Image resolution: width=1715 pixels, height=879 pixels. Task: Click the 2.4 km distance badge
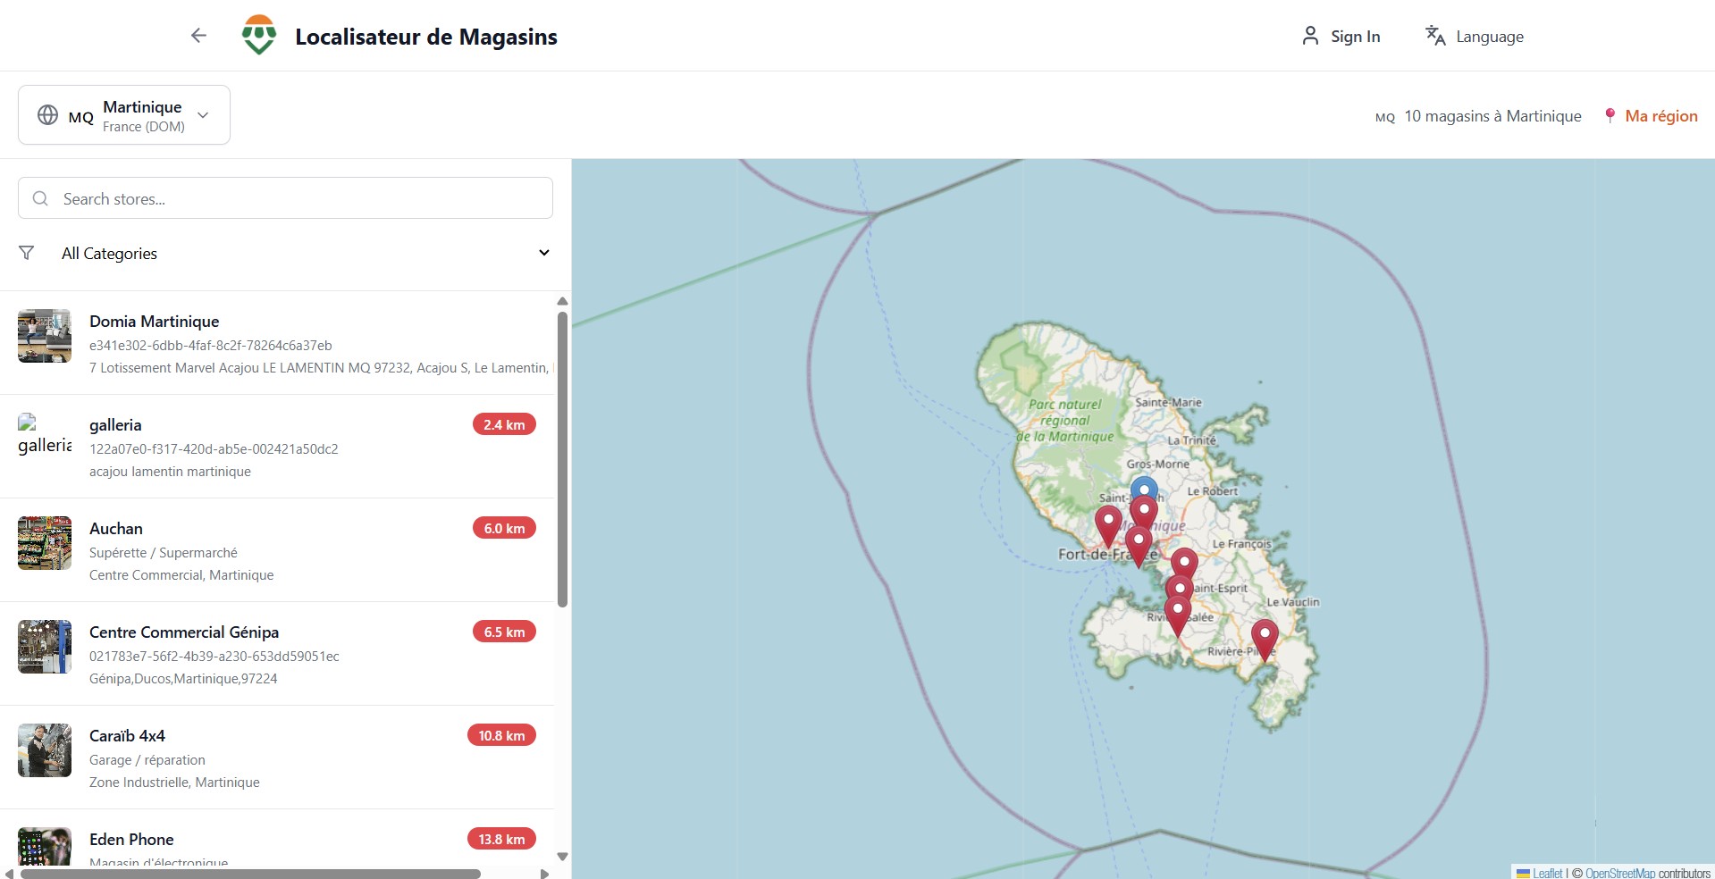[504, 424]
